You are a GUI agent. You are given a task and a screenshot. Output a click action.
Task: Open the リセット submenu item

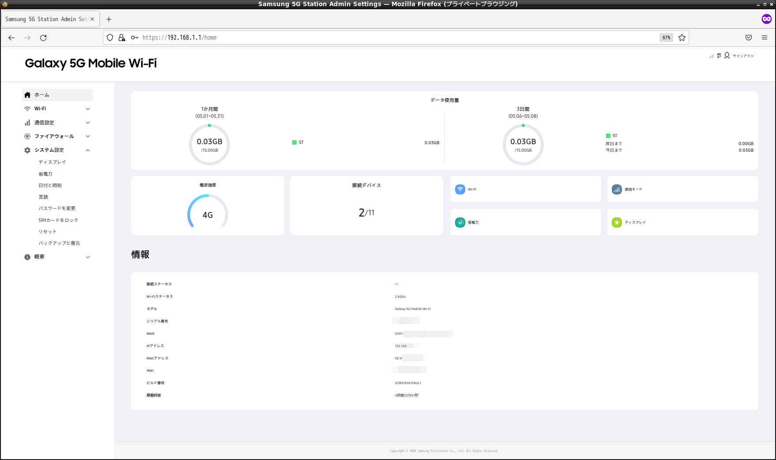pyautogui.click(x=48, y=232)
